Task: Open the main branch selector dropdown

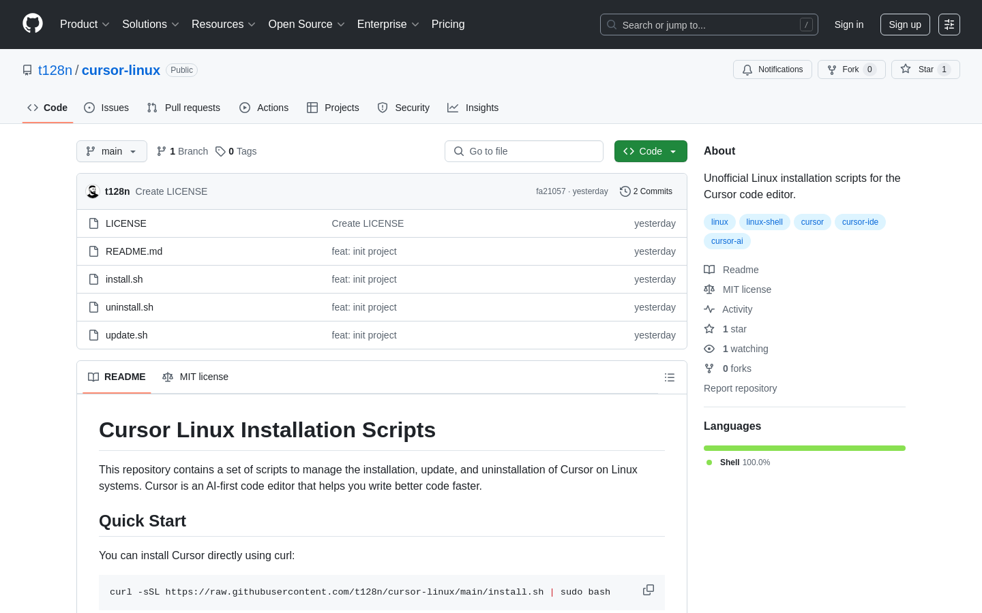Action: pos(112,151)
